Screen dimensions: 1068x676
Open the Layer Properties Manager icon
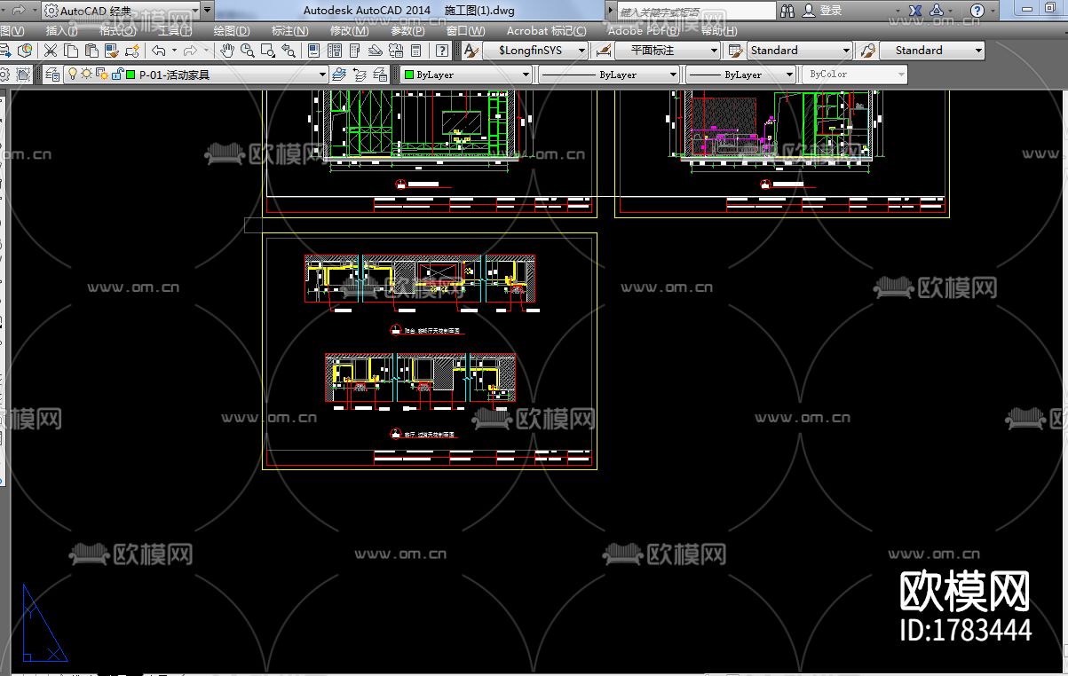(x=52, y=75)
